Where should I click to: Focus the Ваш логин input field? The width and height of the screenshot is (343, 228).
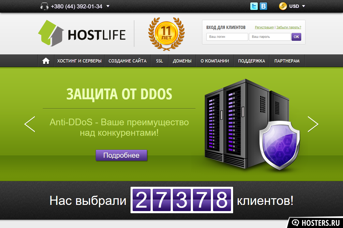[227, 37]
